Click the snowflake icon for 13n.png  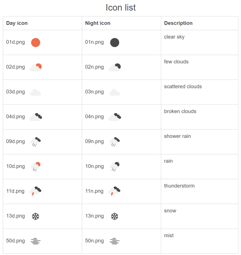tap(114, 216)
